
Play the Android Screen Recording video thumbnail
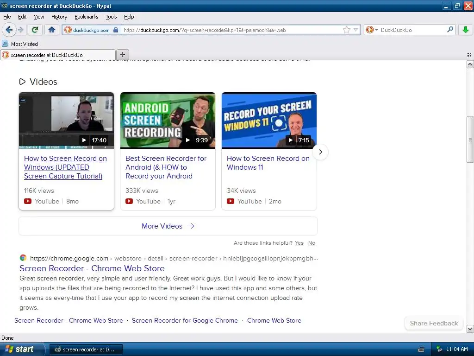168,121
